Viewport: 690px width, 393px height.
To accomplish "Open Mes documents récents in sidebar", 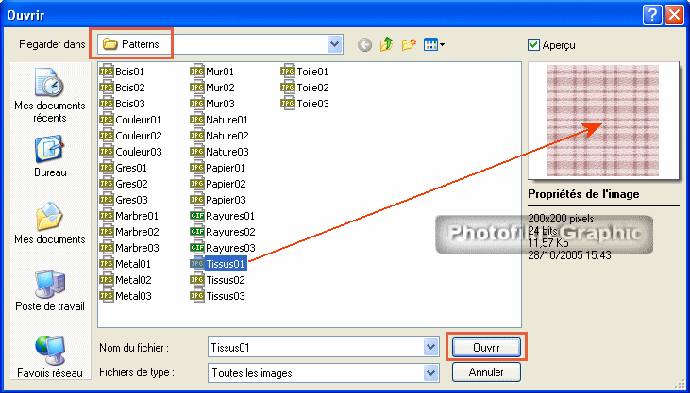I will coord(49,97).
